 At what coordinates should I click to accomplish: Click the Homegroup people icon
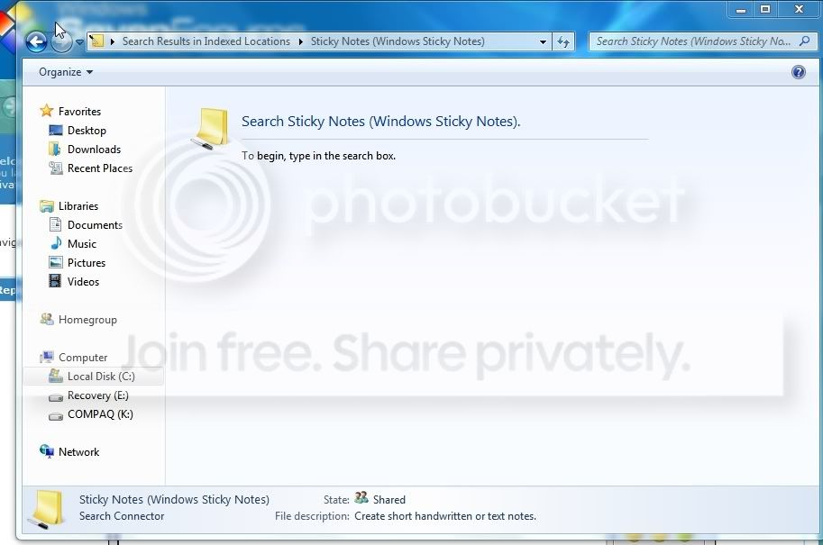pyautogui.click(x=47, y=319)
